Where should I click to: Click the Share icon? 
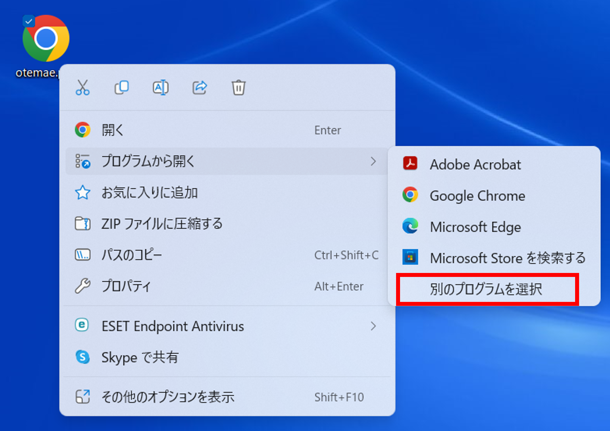pyautogui.click(x=200, y=87)
